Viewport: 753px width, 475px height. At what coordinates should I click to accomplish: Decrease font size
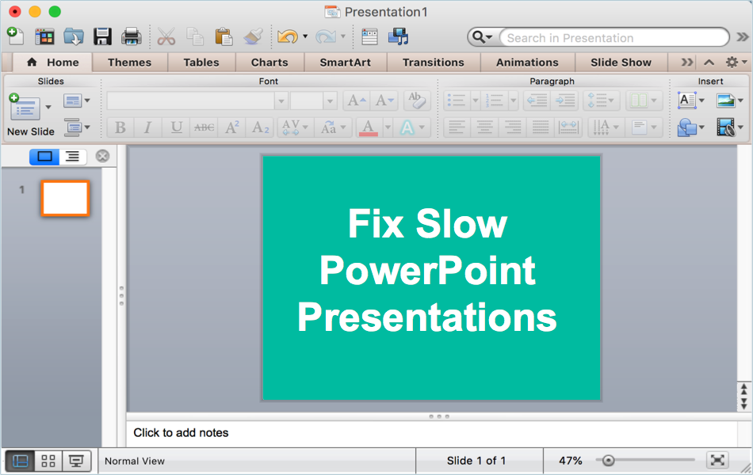384,101
